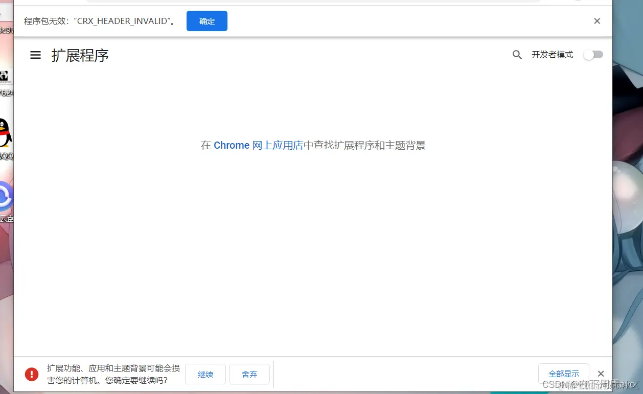Open the QQ penguin desktop icon
This screenshot has height=394, width=643.
click(x=5, y=133)
